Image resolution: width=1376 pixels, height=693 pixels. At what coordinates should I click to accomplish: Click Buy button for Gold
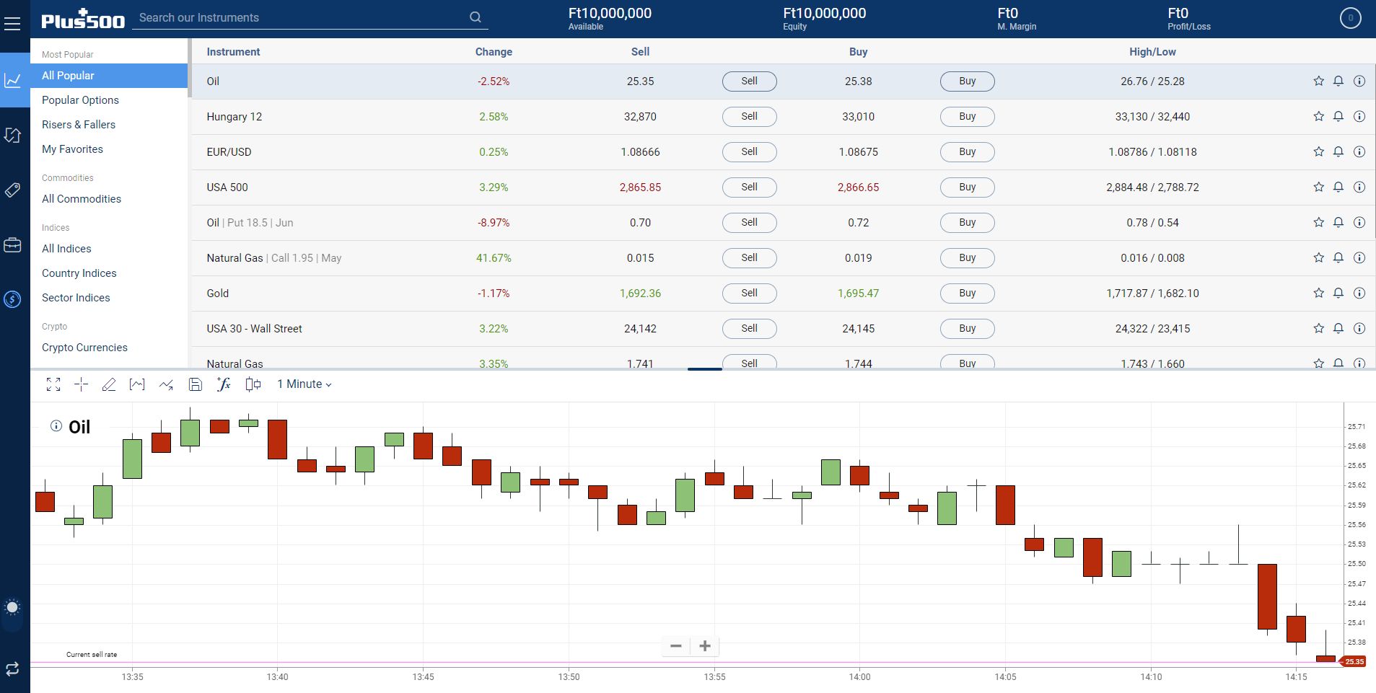(967, 293)
